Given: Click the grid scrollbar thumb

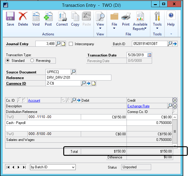Looking at the screenshot, I should 175,131.
